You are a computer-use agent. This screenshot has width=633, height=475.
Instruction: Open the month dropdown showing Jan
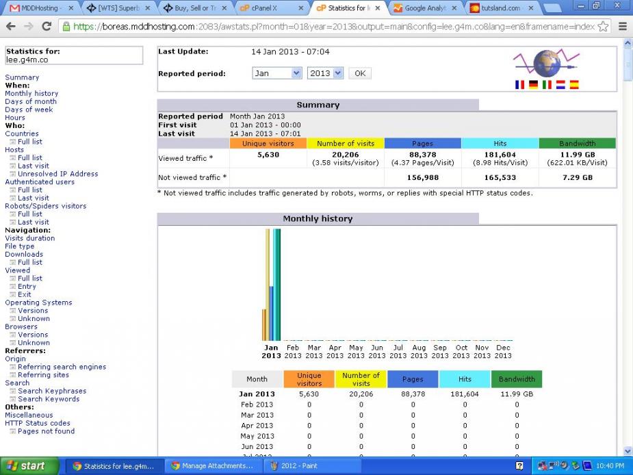coord(277,73)
